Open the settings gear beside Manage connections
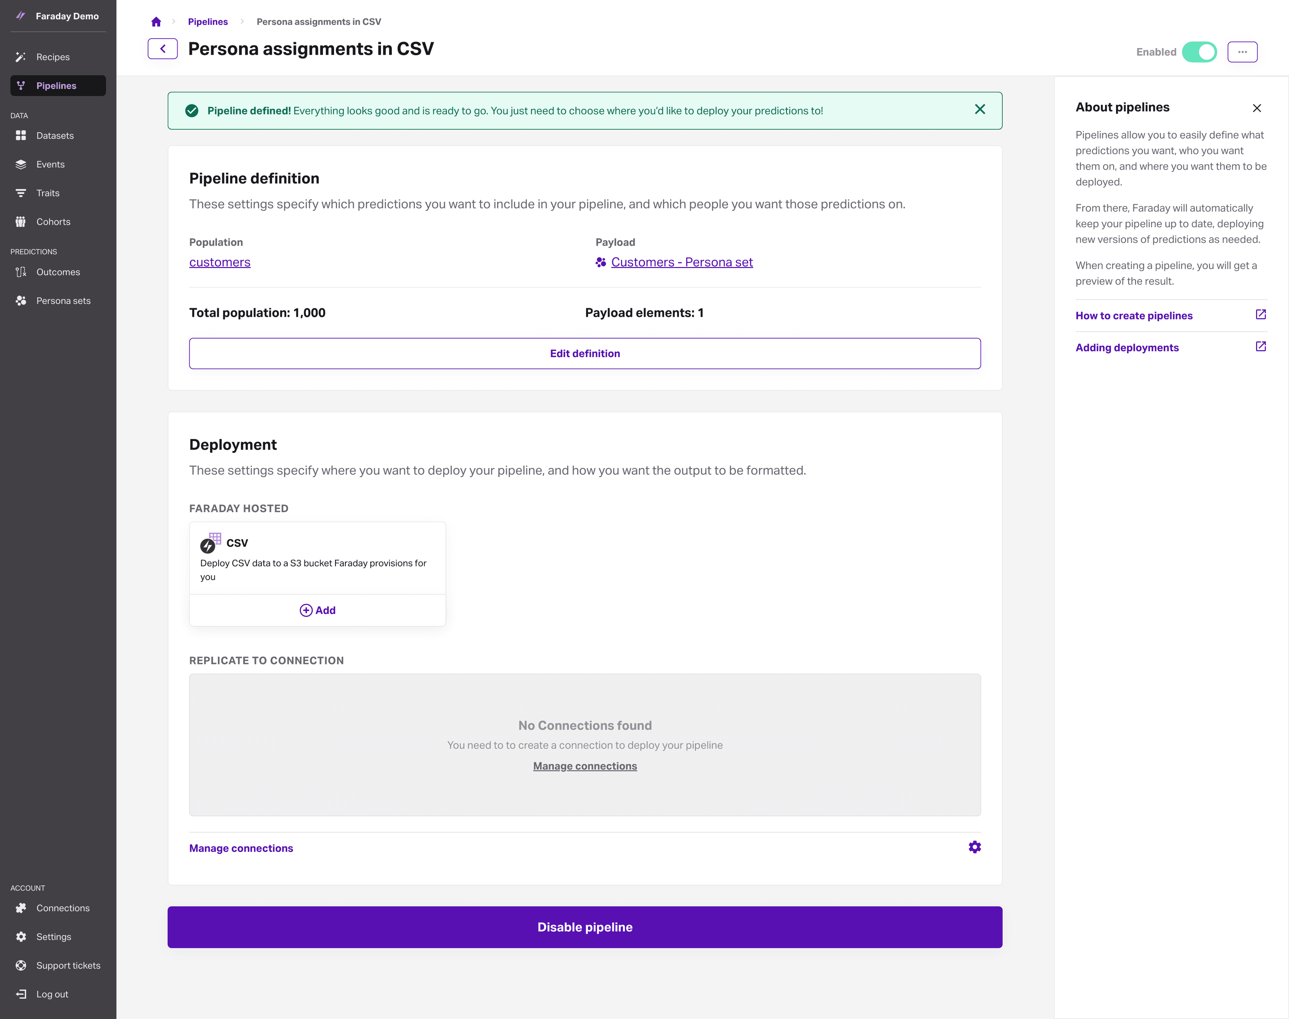Viewport: 1289px width, 1019px height. pos(974,847)
